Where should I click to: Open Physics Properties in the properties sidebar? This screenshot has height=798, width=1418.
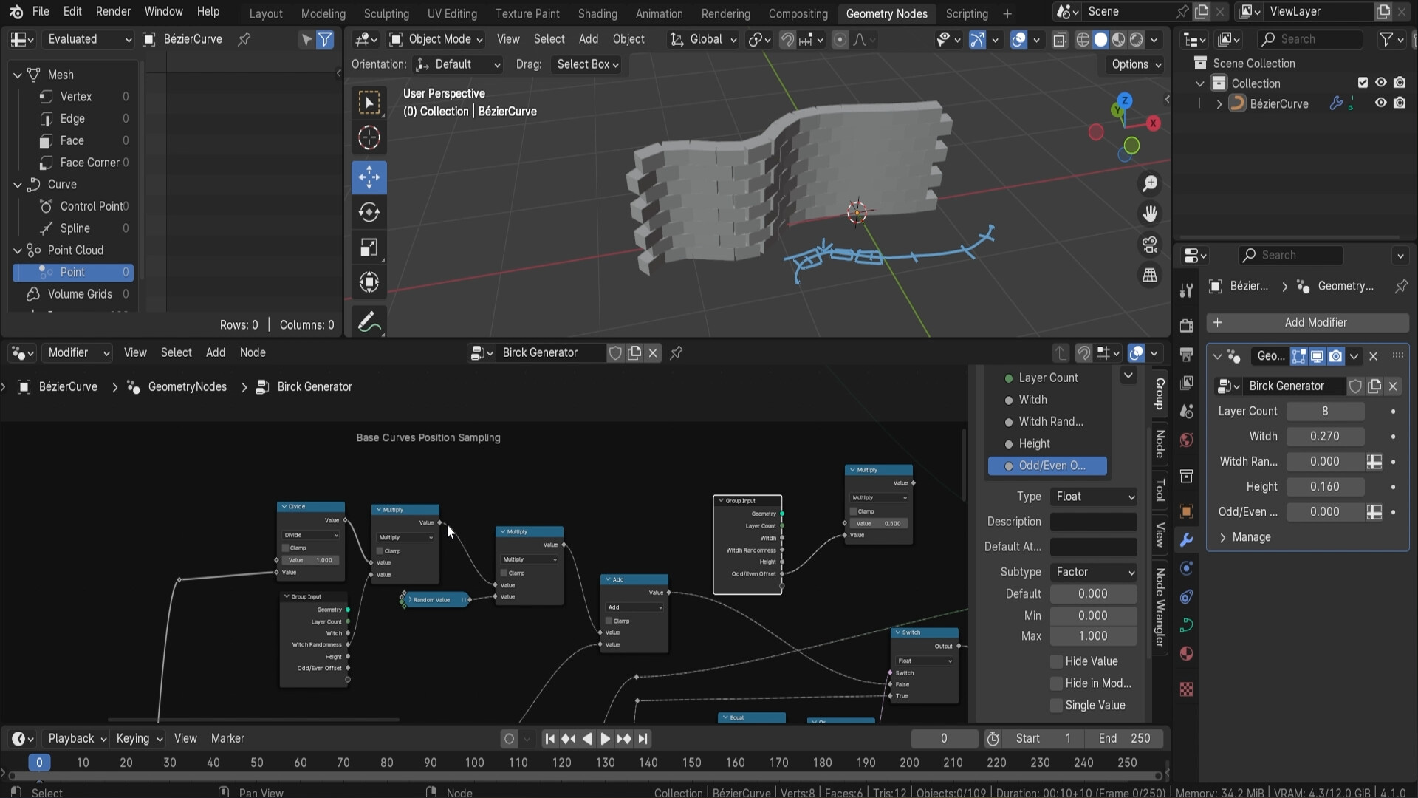coord(1187,596)
